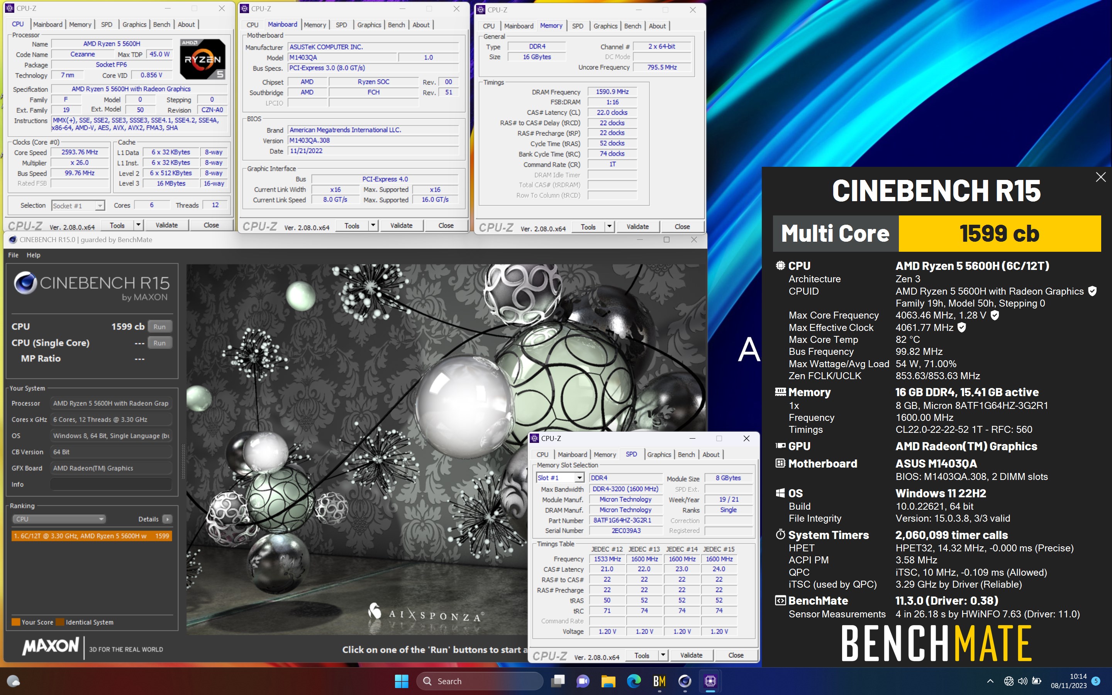
Task: Show hidden system tray icons
Action: pyautogui.click(x=990, y=681)
